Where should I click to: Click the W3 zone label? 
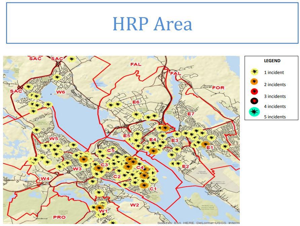77,169
